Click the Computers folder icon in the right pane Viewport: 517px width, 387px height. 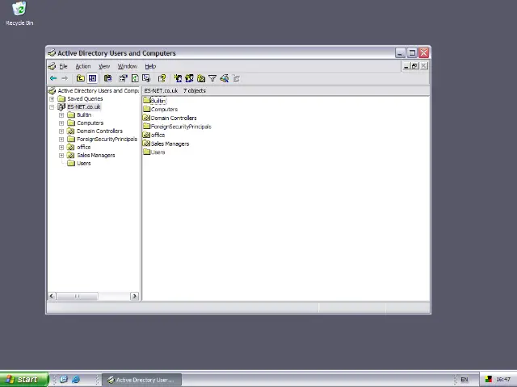(x=147, y=109)
